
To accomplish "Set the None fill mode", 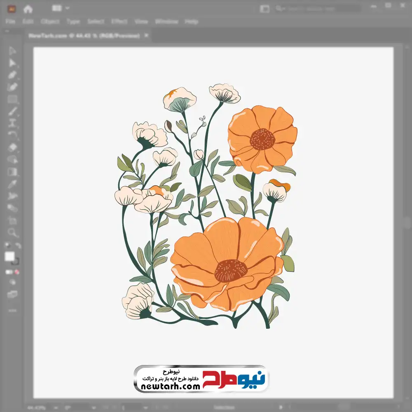I will tap(17, 272).
